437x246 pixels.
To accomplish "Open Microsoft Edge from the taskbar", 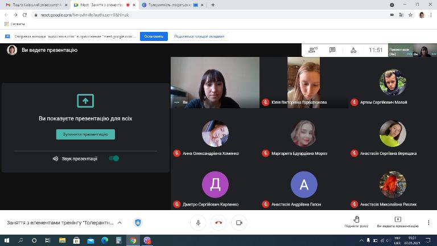I will (105, 240).
